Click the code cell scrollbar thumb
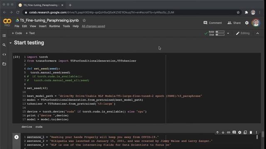Image resolution: width=266 pixels, height=149 pixels. pos(257,137)
